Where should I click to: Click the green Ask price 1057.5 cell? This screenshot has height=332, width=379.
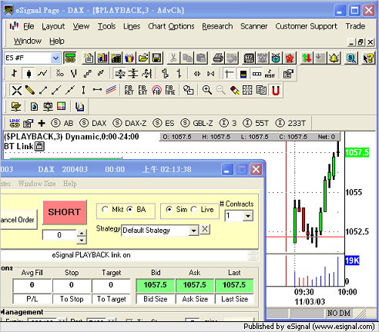(195, 285)
